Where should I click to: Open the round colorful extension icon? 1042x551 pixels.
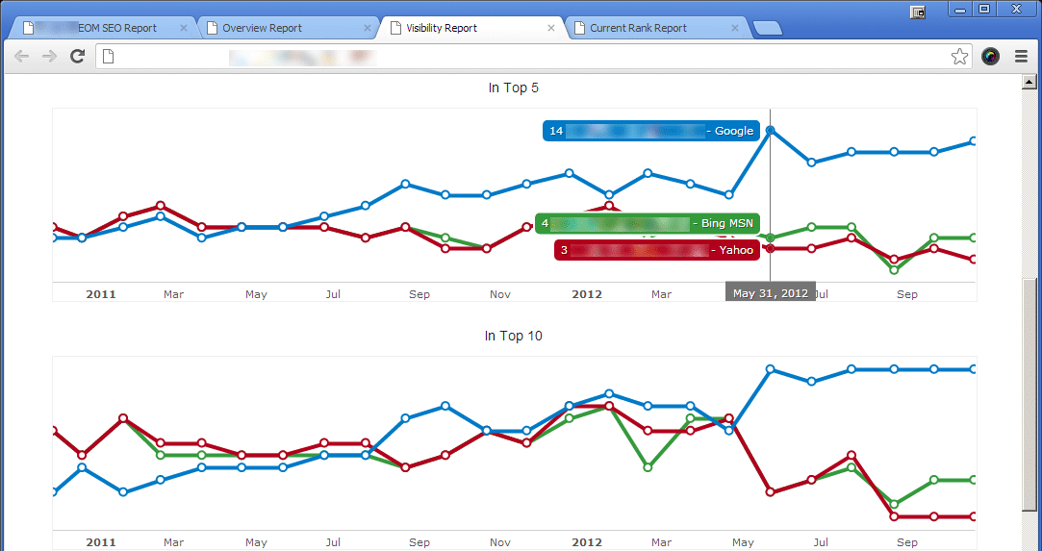pos(990,57)
